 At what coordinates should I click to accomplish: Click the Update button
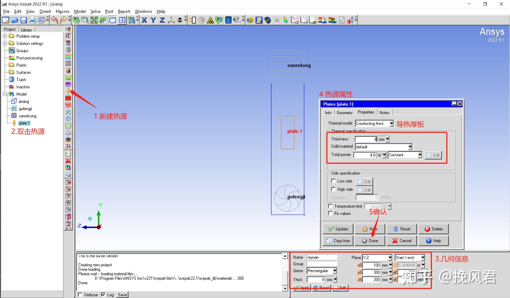click(x=338, y=229)
